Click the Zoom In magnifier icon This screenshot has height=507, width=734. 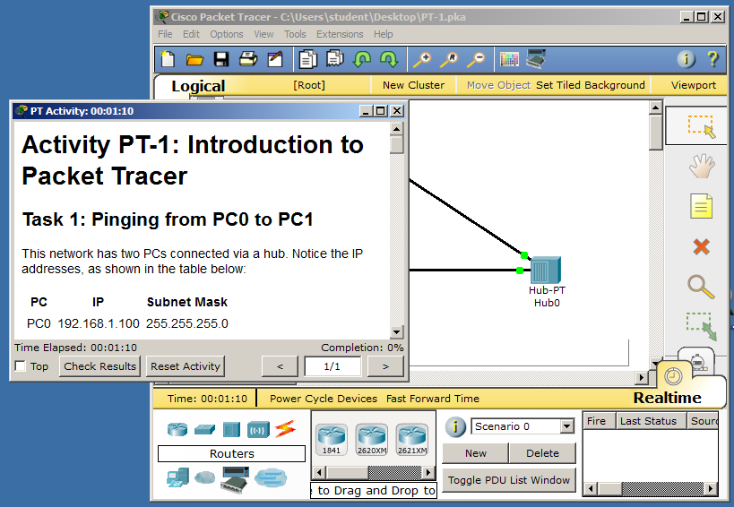pos(422,59)
